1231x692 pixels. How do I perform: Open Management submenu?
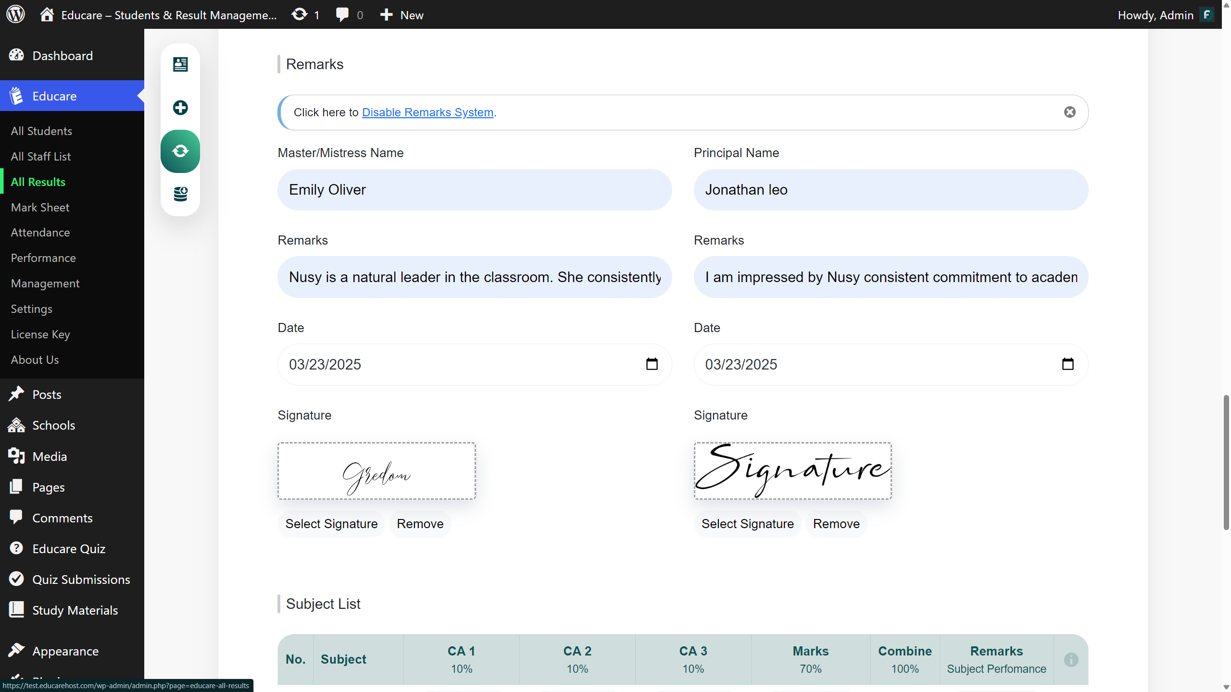pyautogui.click(x=45, y=283)
